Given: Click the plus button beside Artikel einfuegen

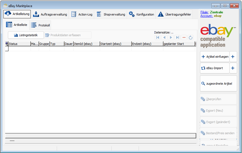Looking at the screenshot, I should tap(233, 57).
